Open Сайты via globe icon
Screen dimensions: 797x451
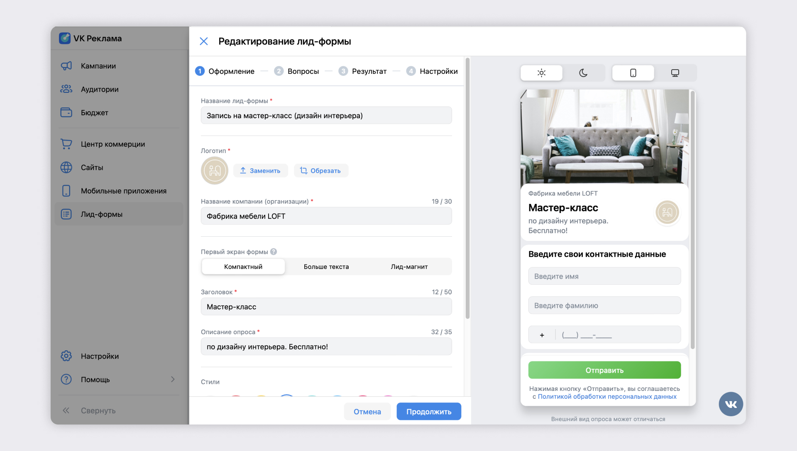click(66, 167)
